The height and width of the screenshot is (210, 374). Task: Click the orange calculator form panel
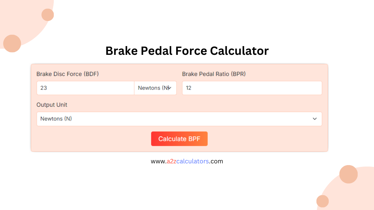[x=179, y=107]
